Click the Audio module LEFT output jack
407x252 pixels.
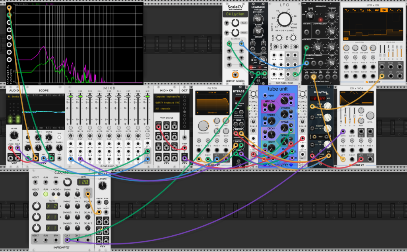click(11, 158)
